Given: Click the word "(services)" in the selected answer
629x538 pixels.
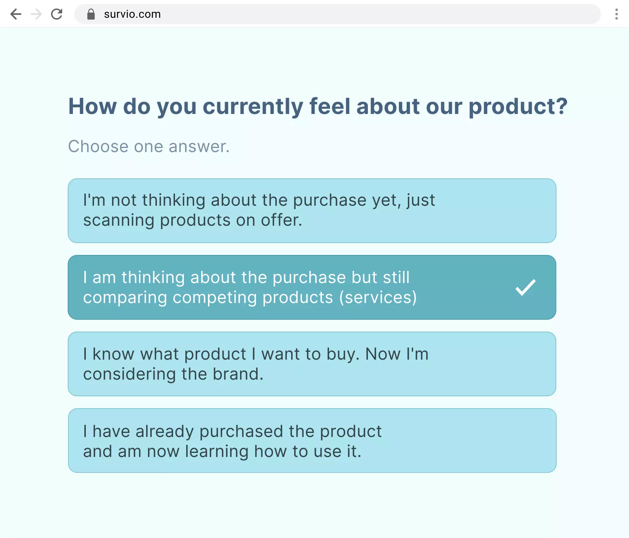Looking at the screenshot, I should click(x=378, y=298).
